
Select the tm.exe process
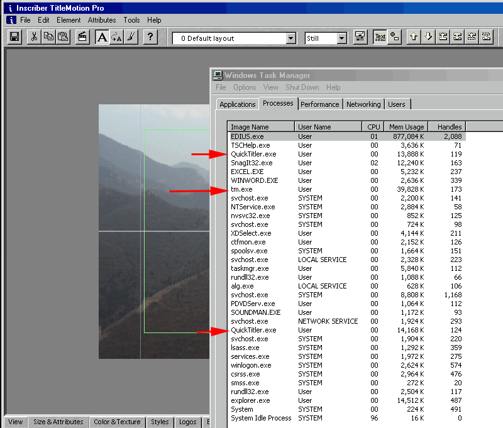(x=346, y=189)
